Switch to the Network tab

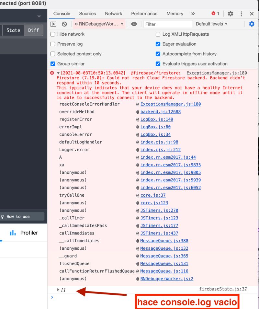pos(113,14)
